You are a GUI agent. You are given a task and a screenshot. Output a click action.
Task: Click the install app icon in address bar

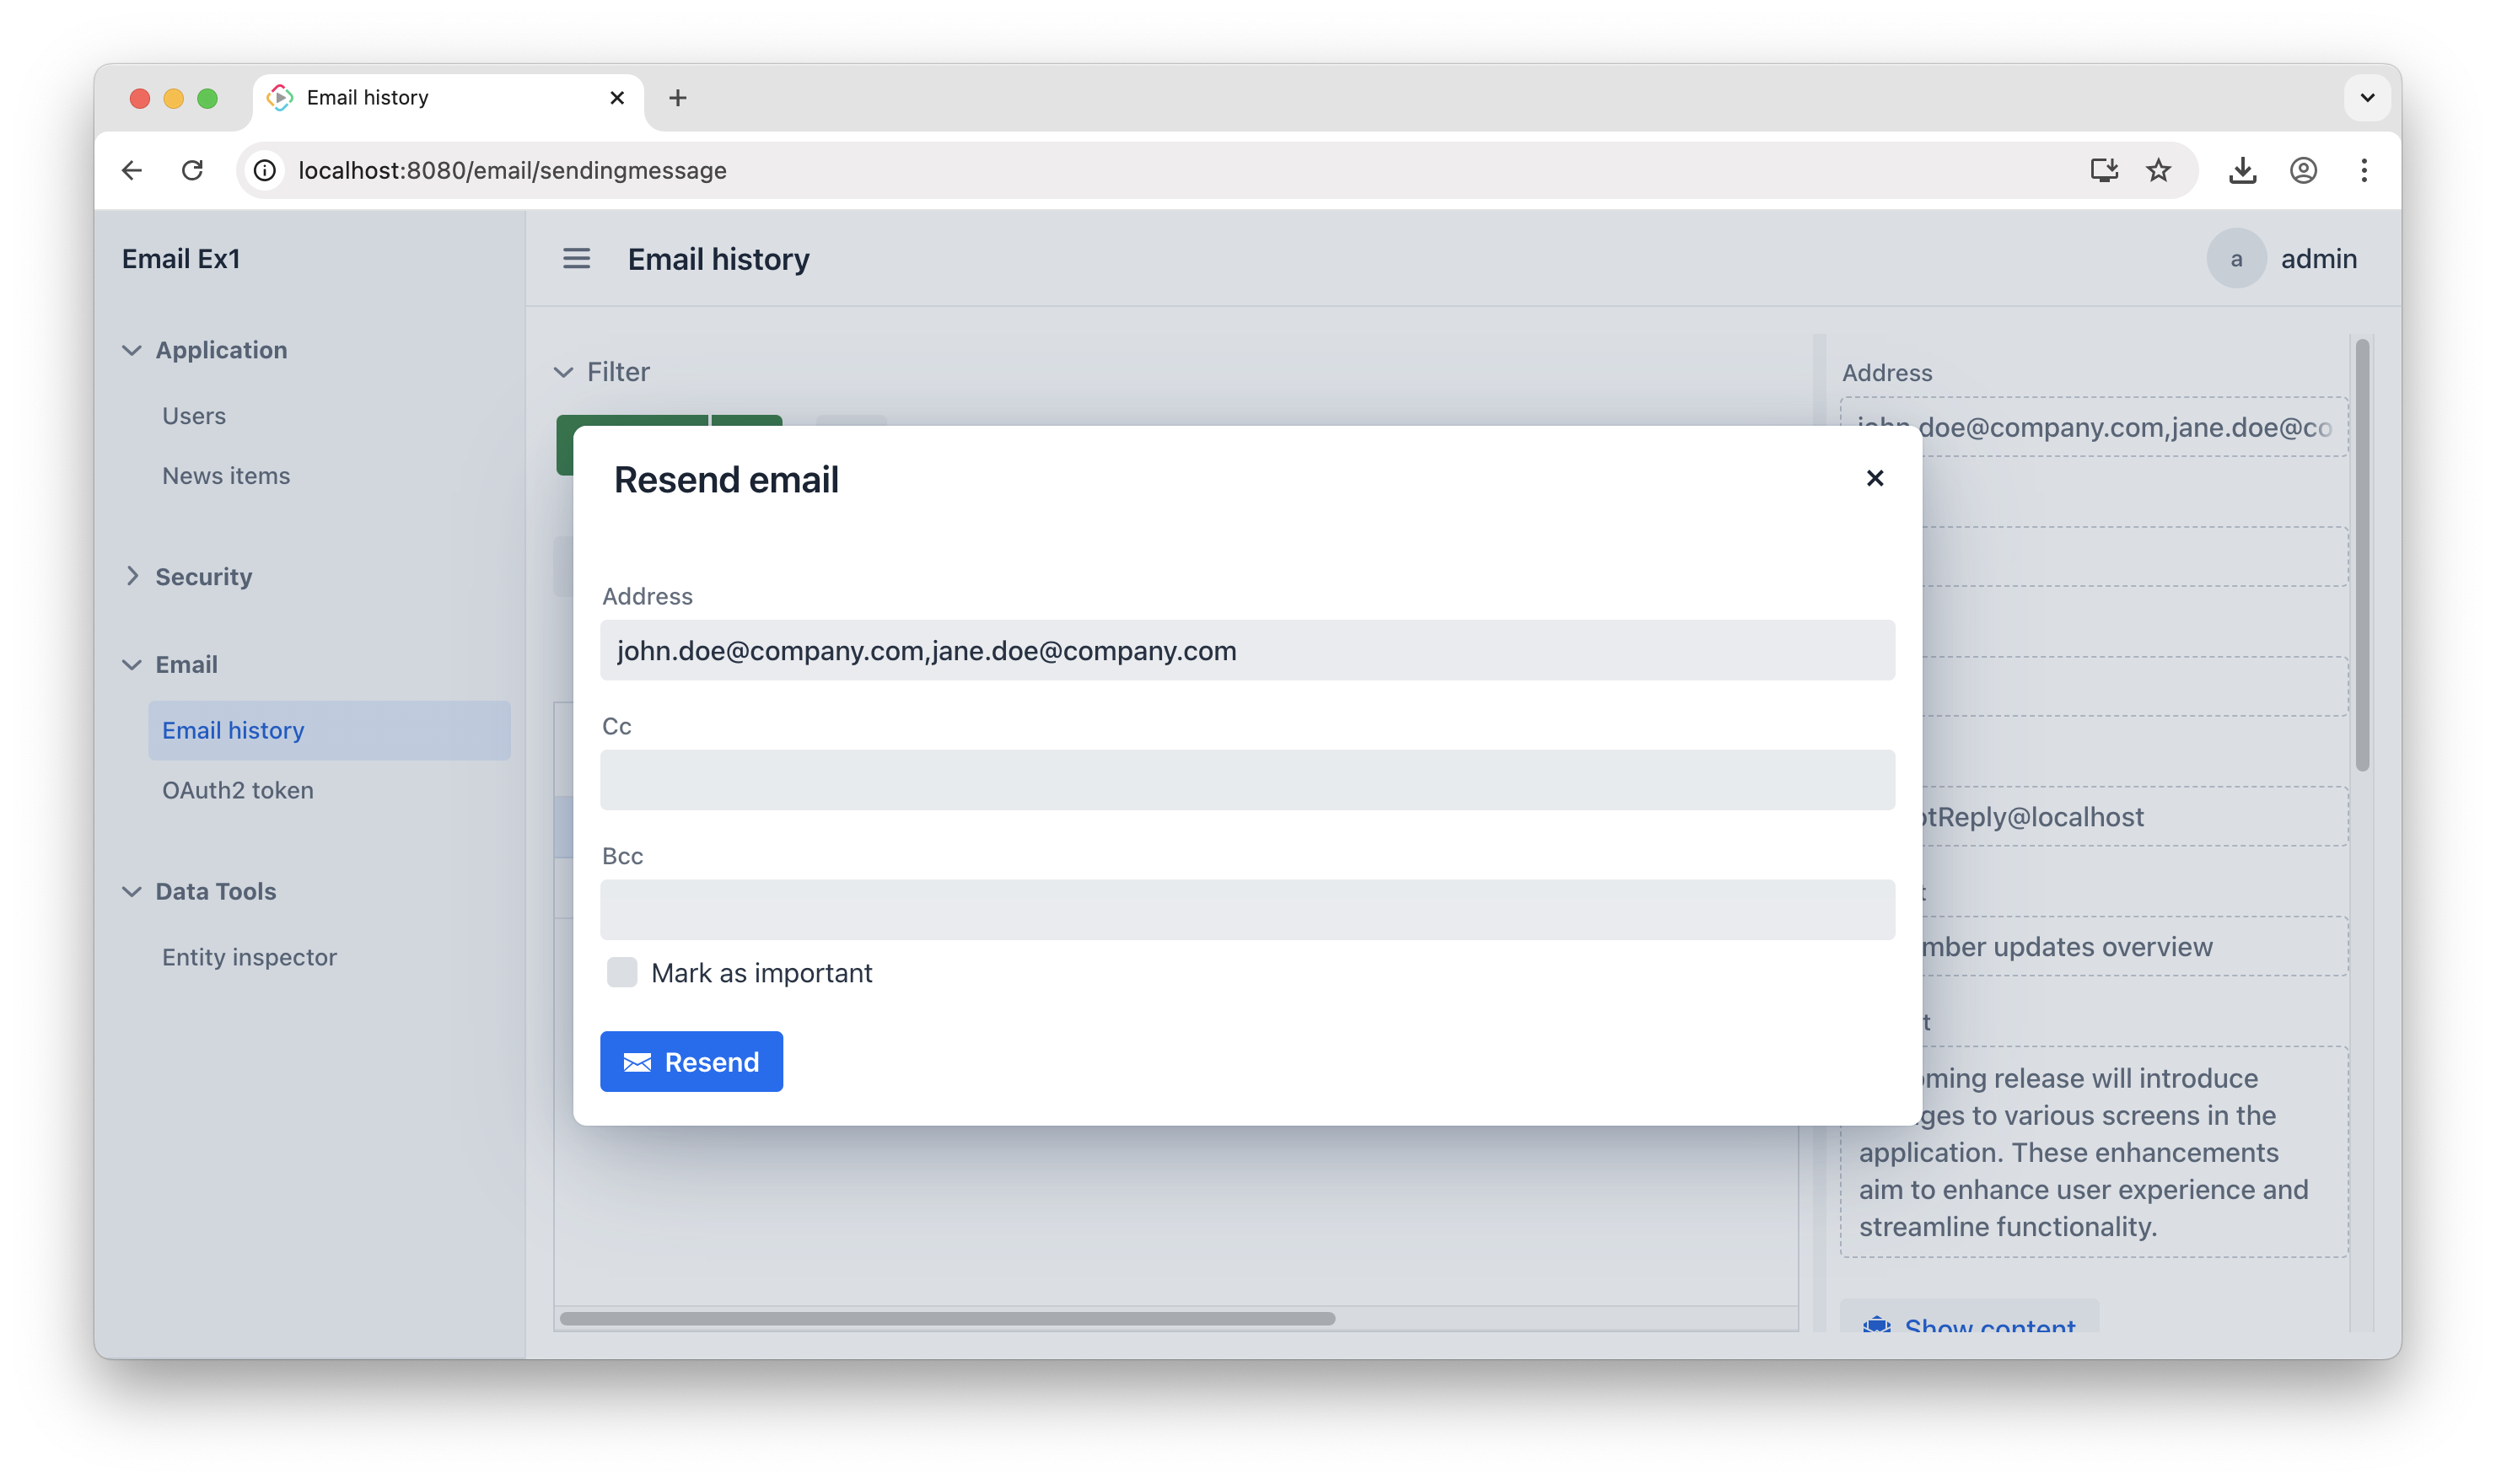click(x=2103, y=170)
